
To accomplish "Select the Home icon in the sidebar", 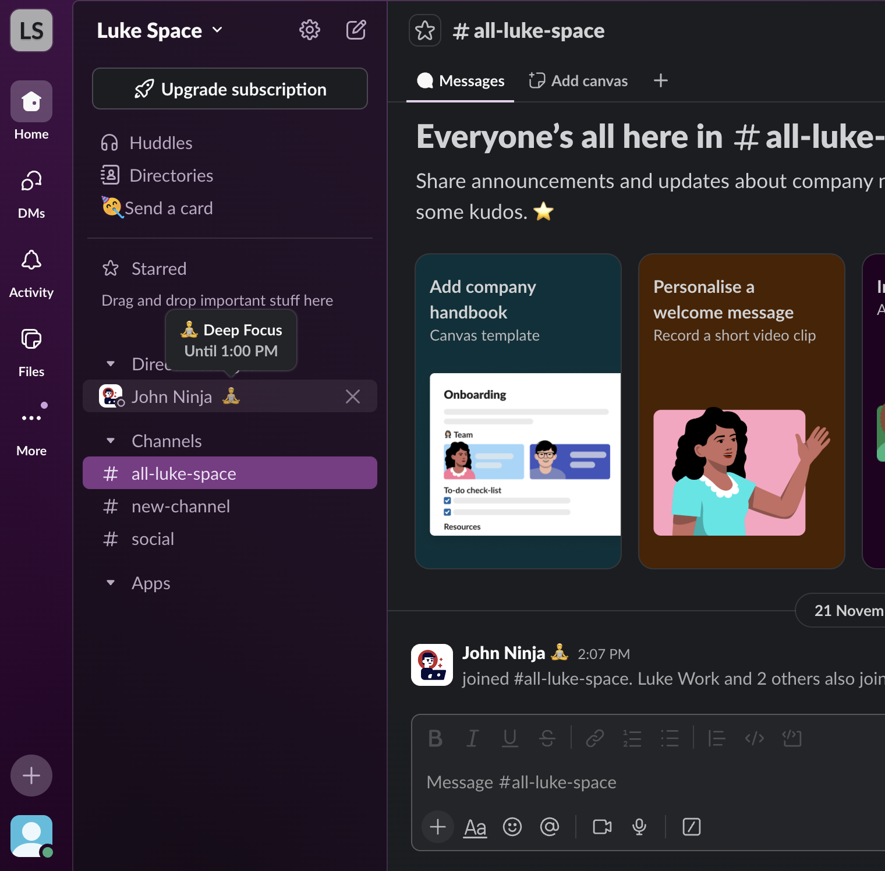I will coord(31,102).
